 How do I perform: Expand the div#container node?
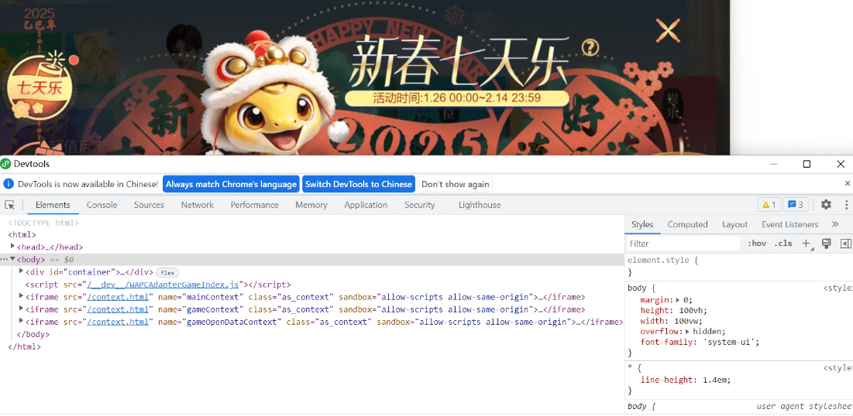coord(22,271)
